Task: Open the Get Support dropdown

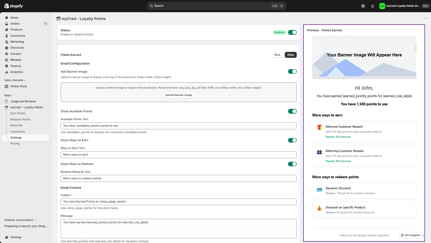Action: 412,235
